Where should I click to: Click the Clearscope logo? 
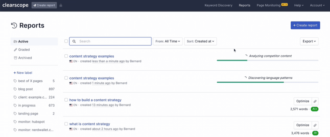(x=15, y=5)
